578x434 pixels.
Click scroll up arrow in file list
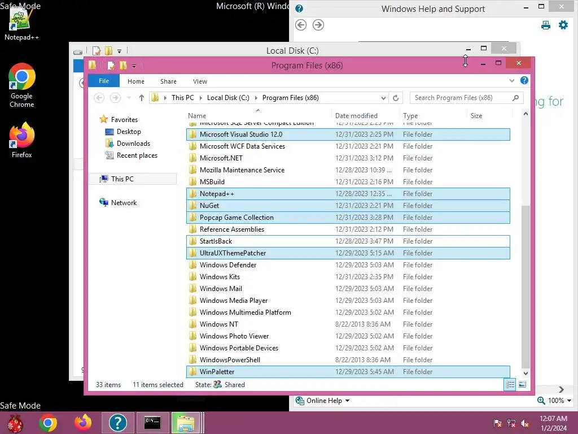pyautogui.click(x=526, y=114)
